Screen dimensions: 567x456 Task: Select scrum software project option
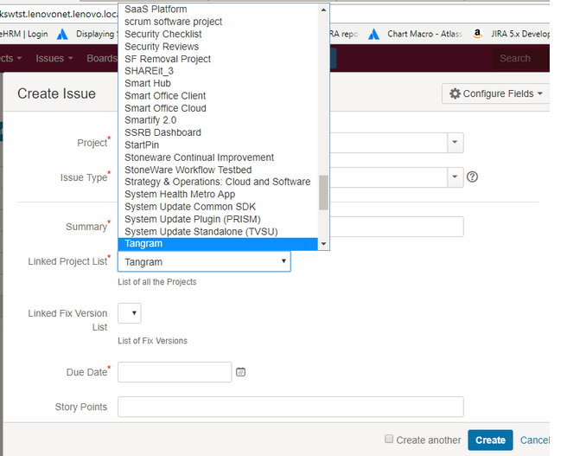click(x=218, y=22)
